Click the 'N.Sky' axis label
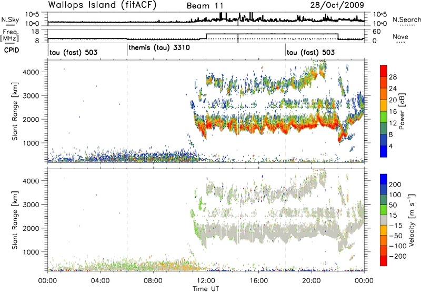421x292 pixels. pos(10,20)
